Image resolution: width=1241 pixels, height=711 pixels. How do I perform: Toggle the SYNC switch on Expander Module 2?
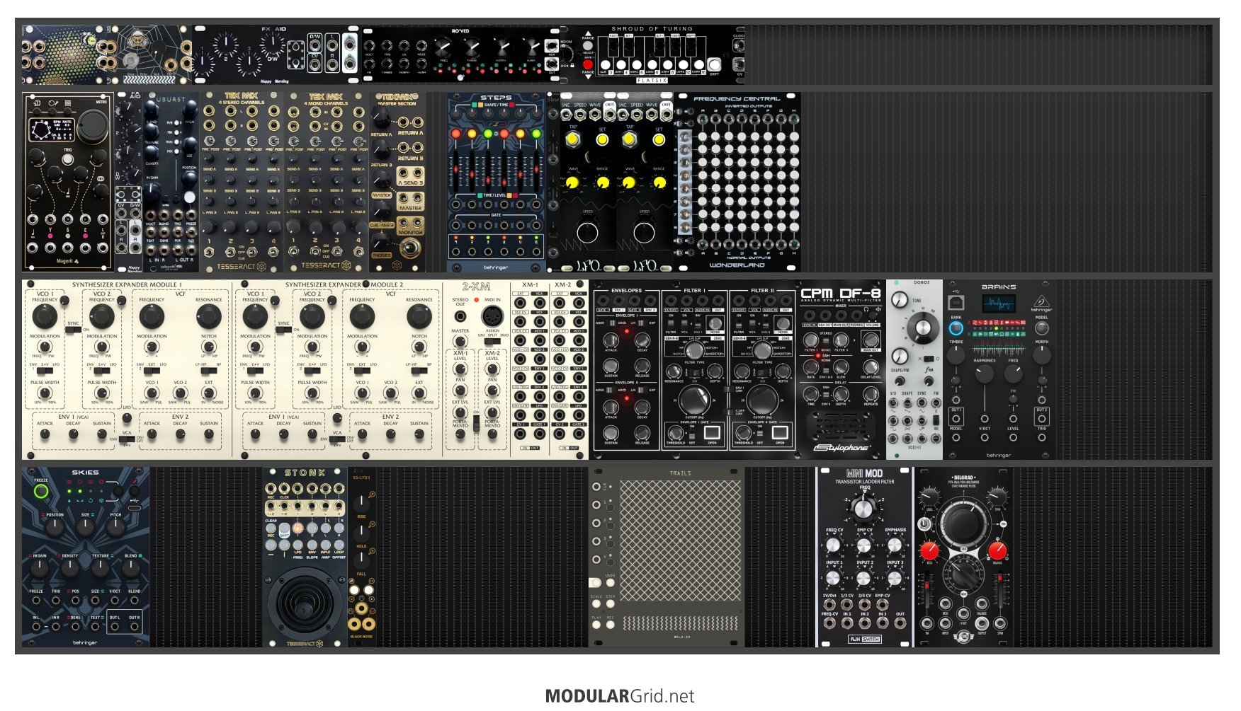[x=284, y=329]
